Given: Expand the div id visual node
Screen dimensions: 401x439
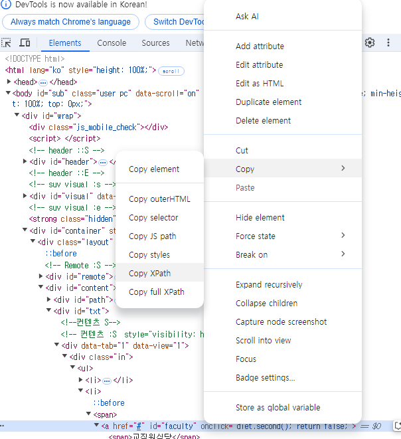Looking at the screenshot, I should 25,196.
